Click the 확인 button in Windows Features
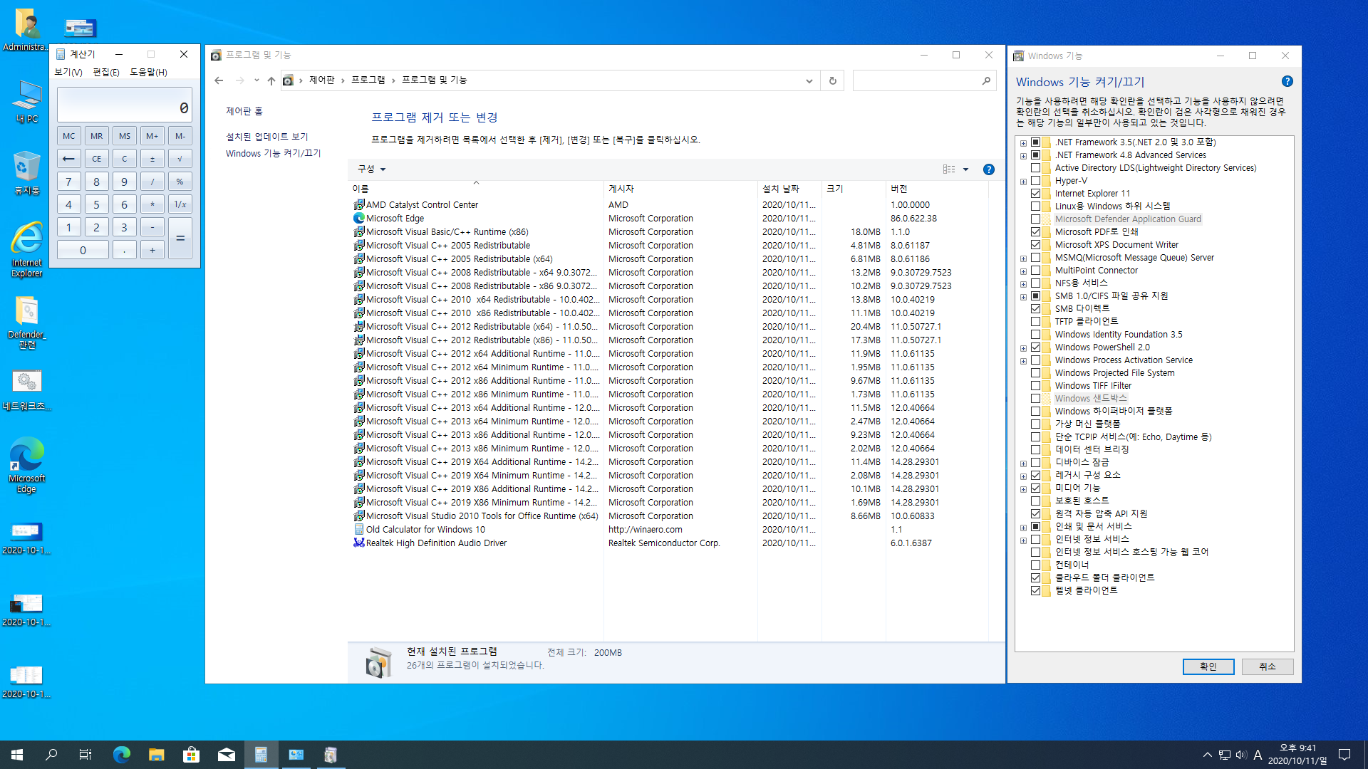 click(x=1208, y=666)
